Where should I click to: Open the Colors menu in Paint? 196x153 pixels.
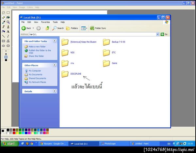point(30,8)
